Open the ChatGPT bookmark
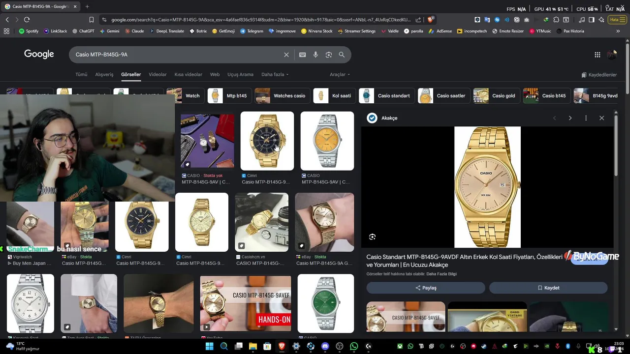This screenshot has height=354, width=630. pos(83,31)
